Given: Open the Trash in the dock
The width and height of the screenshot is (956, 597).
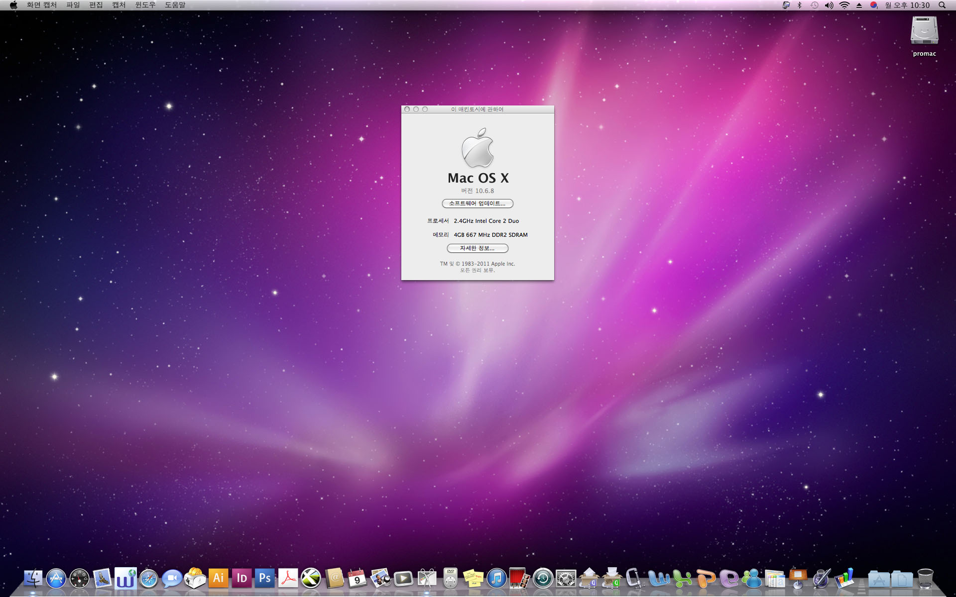Looking at the screenshot, I should (x=925, y=579).
